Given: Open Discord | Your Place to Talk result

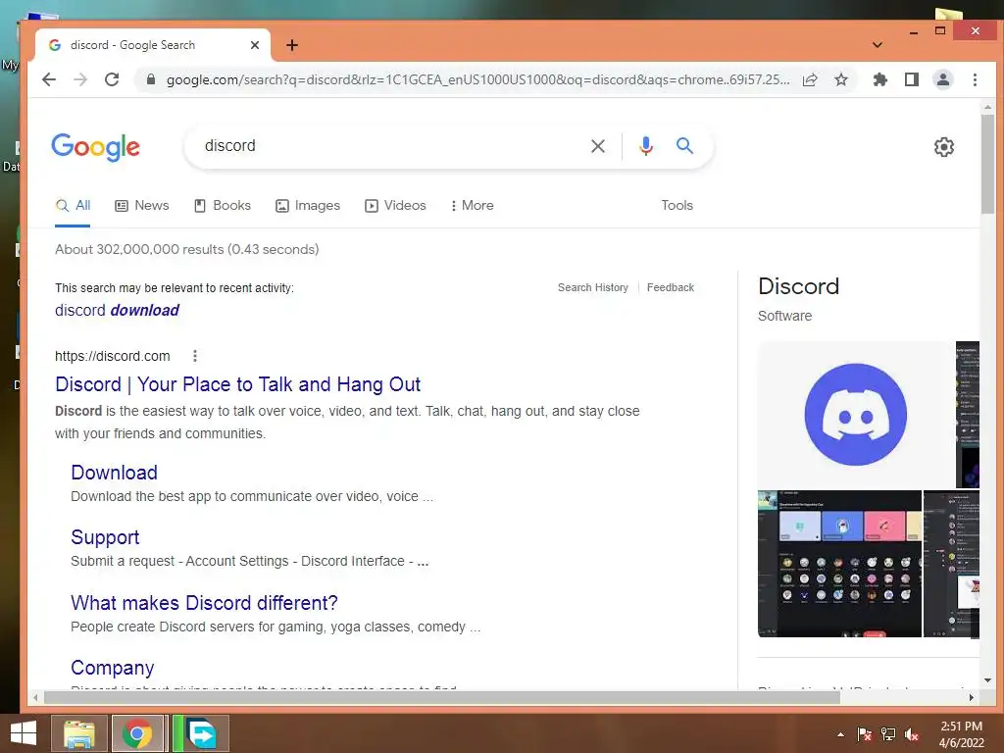Looking at the screenshot, I should pos(237,384).
